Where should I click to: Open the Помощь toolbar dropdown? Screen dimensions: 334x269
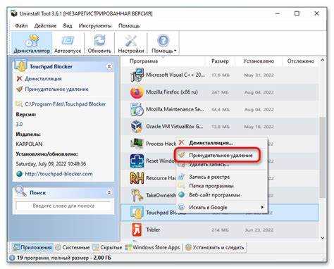coord(163,44)
